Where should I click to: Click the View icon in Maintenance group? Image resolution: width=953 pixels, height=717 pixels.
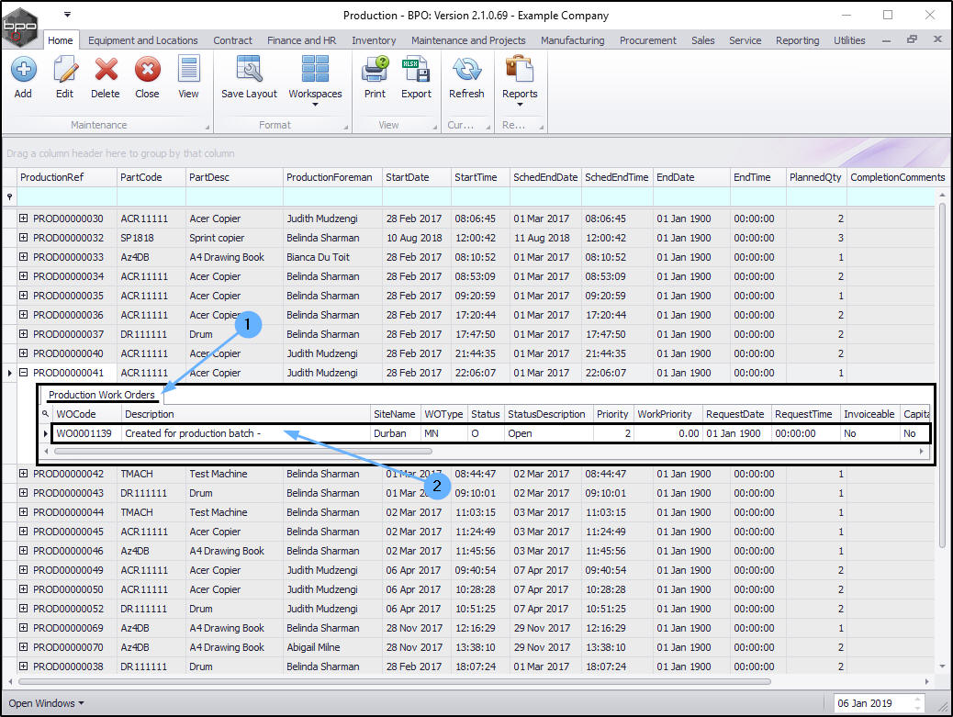click(x=188, y=77)
